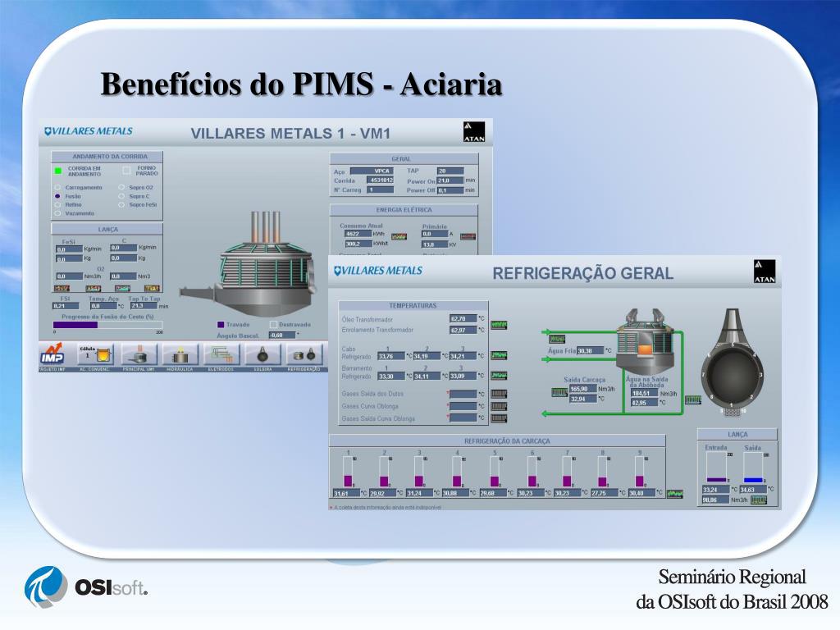Open trend icon beside Primário current

468,236
